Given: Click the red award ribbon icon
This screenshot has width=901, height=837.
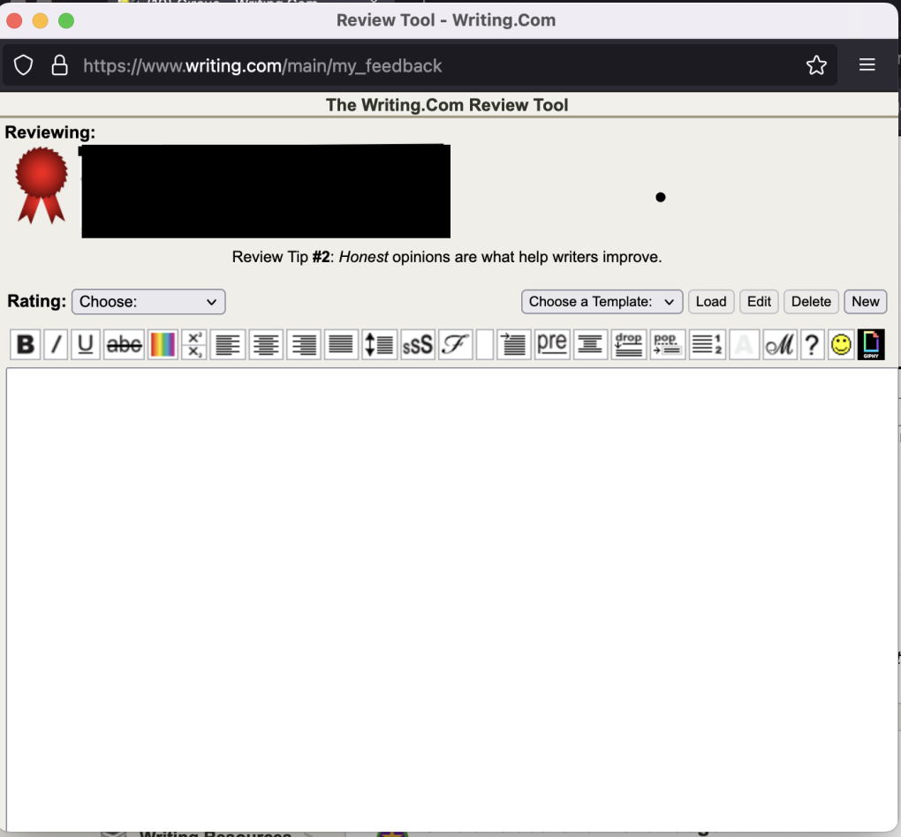Looking at the screenshot, I should coord(42,185).
